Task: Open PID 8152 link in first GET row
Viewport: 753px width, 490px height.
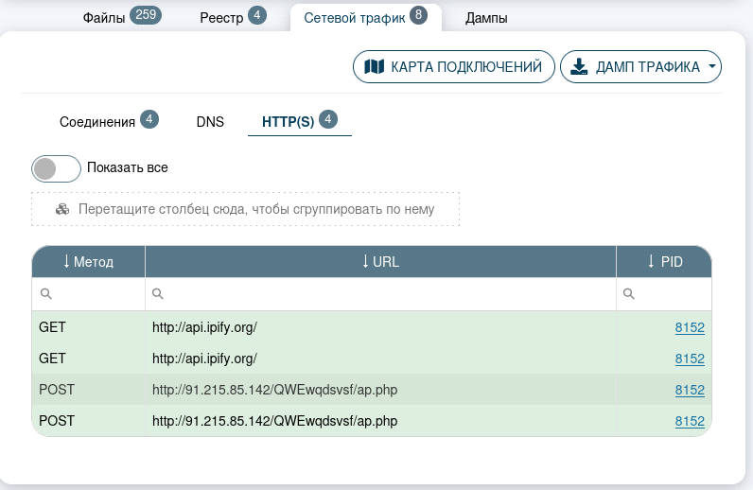Action: (690, 327)
